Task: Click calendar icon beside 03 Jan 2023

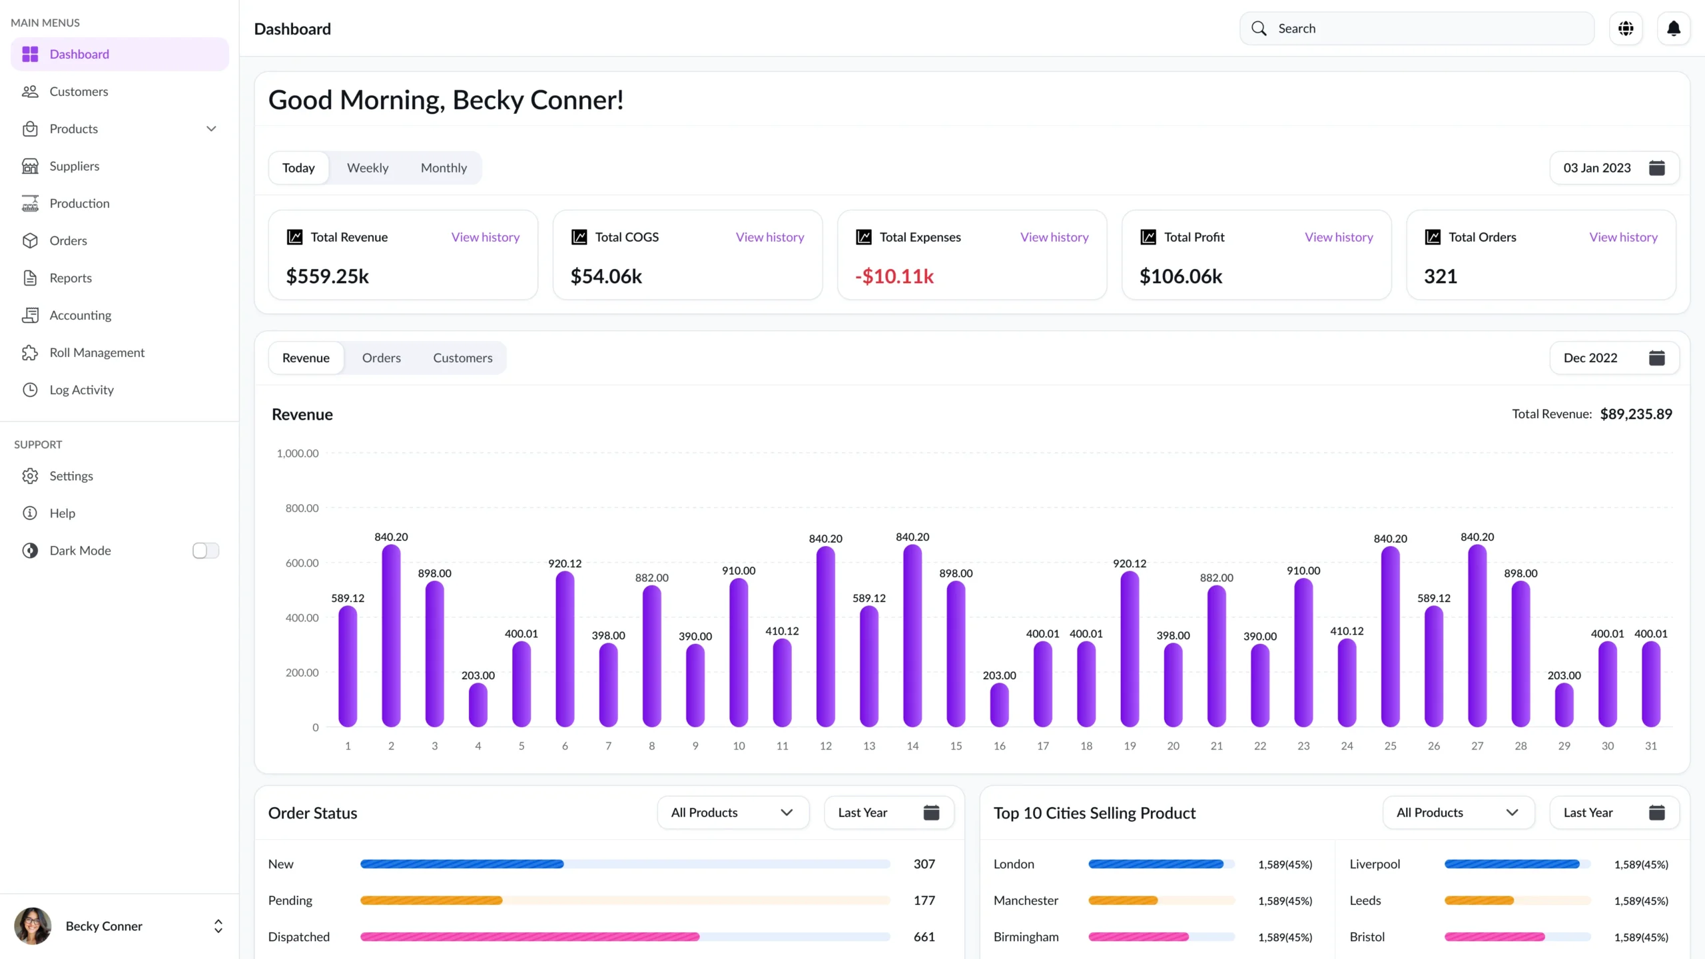Action: 1656,168
